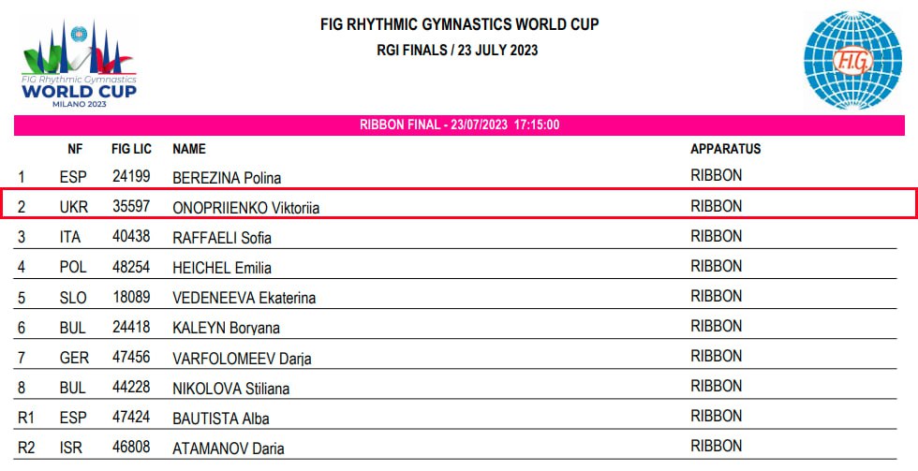Screen dimensions: 918x471
Task: Select RIBBON apparatus for HEICHEL Emilia
Action: pos(716,266)
